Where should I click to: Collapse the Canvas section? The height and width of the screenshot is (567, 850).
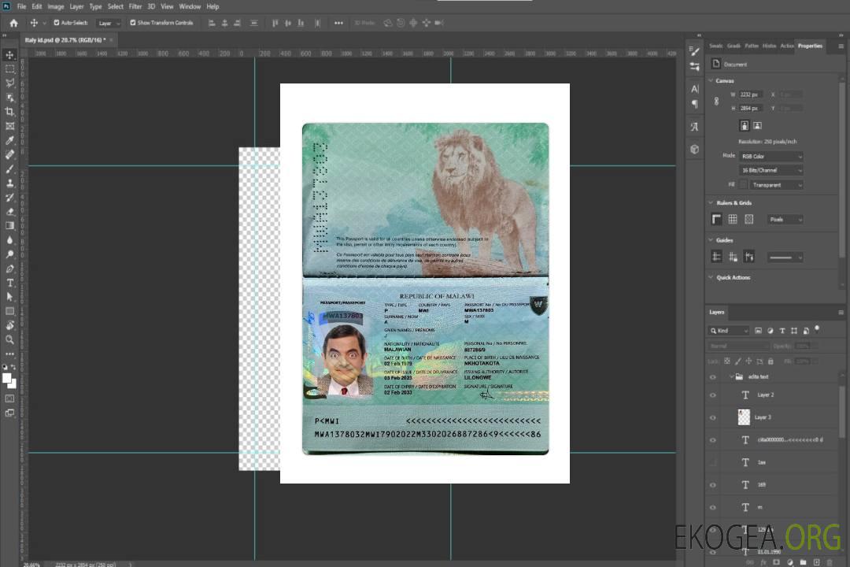(x=711, y=80)
